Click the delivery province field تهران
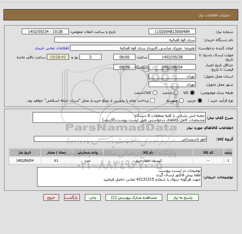The image size is (242, 234). pyautogui.click(x=172, y=76)
